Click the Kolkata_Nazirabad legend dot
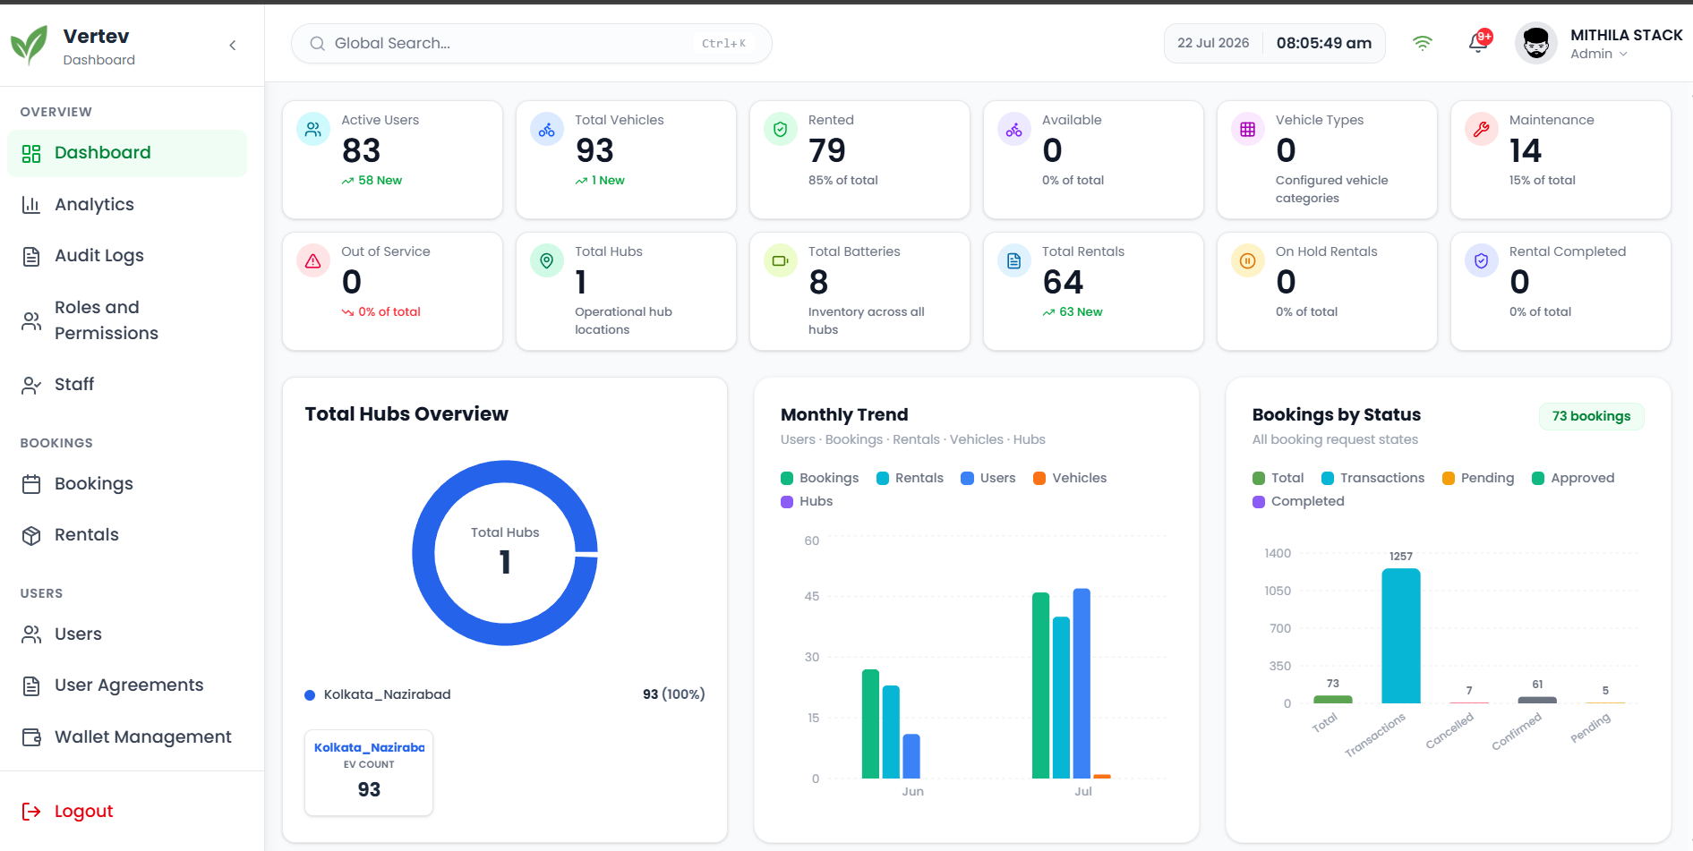 310,695
